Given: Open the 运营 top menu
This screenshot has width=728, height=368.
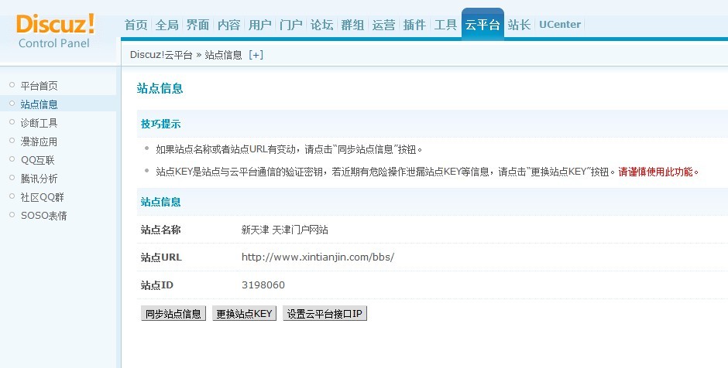Looking at the screenshot, I should coord(384,25).
